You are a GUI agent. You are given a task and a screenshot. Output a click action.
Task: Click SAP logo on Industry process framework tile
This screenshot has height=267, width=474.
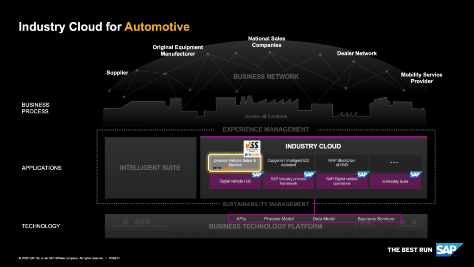tap(309, 175)
